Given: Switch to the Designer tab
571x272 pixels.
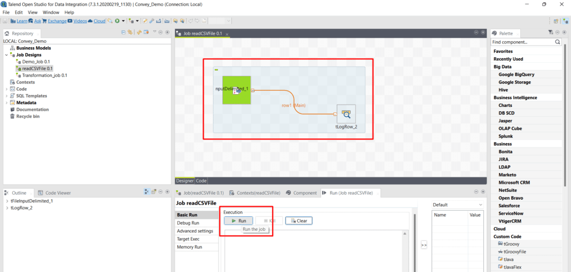Looking at the screenshot, I should [185, 180].
